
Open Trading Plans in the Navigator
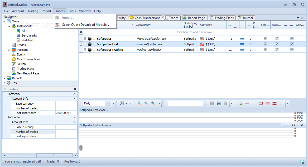25,69
